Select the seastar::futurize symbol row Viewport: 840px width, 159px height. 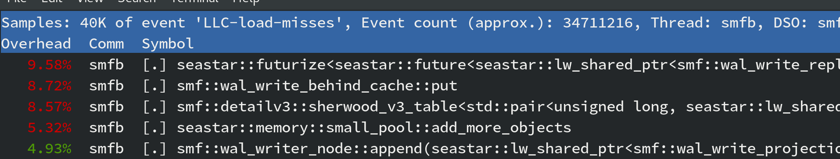click(x=508, y=65)
